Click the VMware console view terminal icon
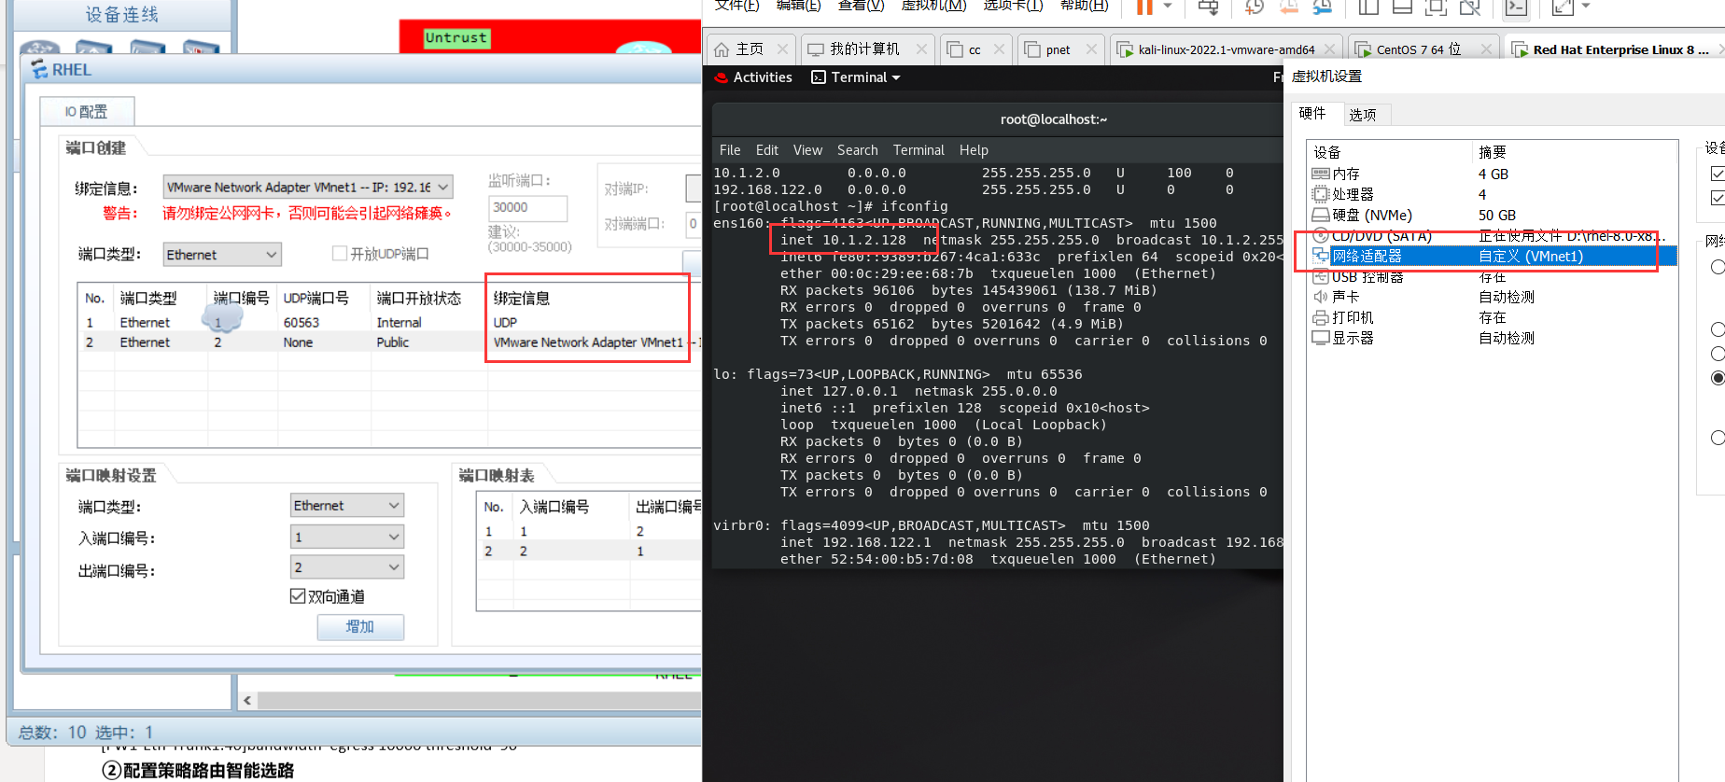Image resolution: width=1725 pixels, height=782 pixels. tap(1516, 7)
